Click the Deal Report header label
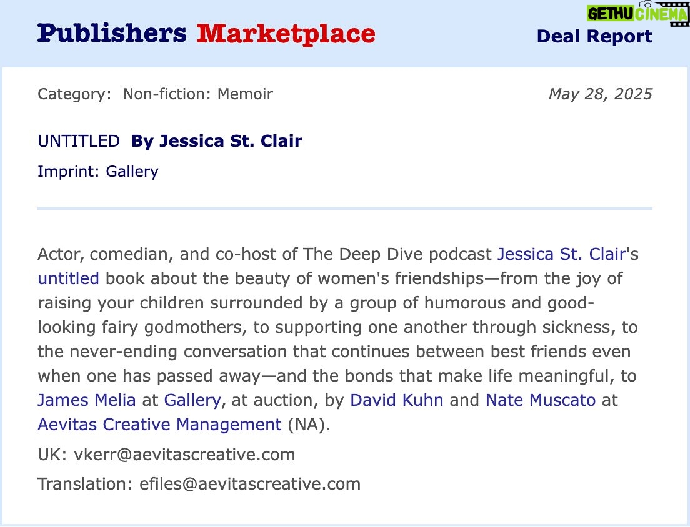 click(594, 36)
